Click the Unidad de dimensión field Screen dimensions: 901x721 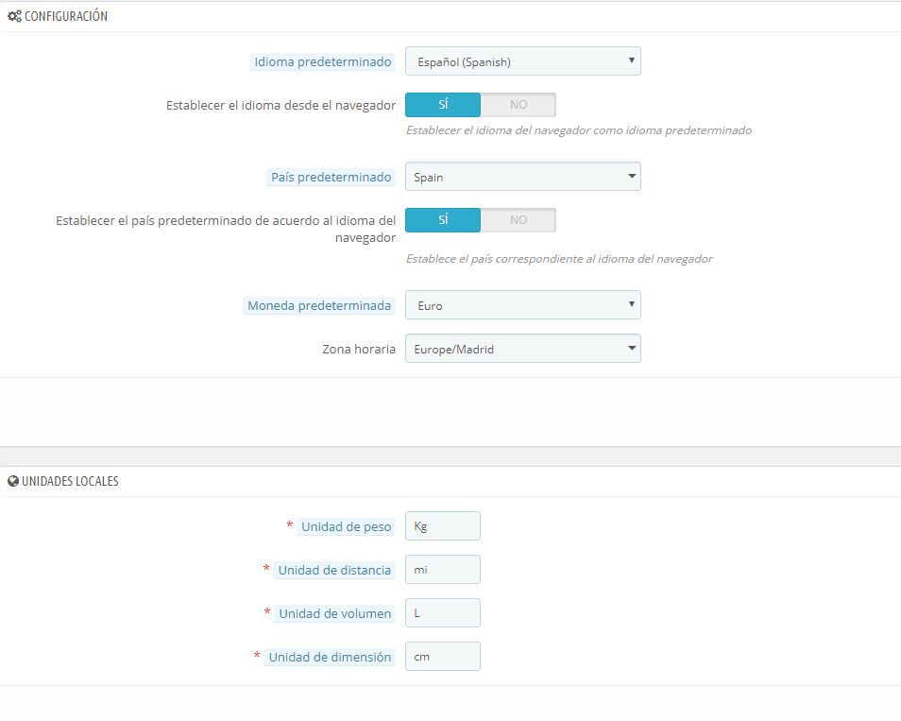tap(442, 657)
